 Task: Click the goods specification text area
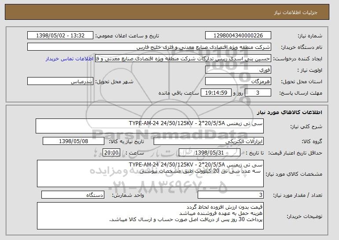point(150,174)
